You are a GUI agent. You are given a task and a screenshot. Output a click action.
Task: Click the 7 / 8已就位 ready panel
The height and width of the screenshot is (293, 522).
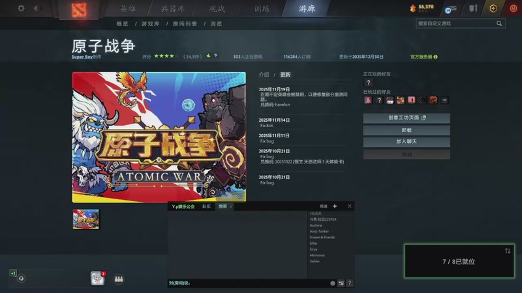click(x=459, y=261)
